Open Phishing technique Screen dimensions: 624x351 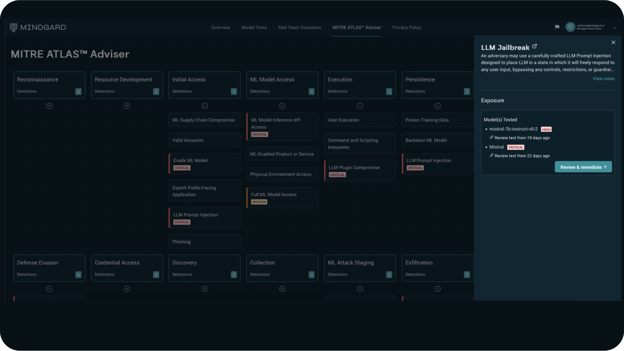pos(205,242)
